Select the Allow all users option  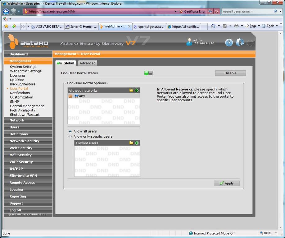(x=70, y=131)
